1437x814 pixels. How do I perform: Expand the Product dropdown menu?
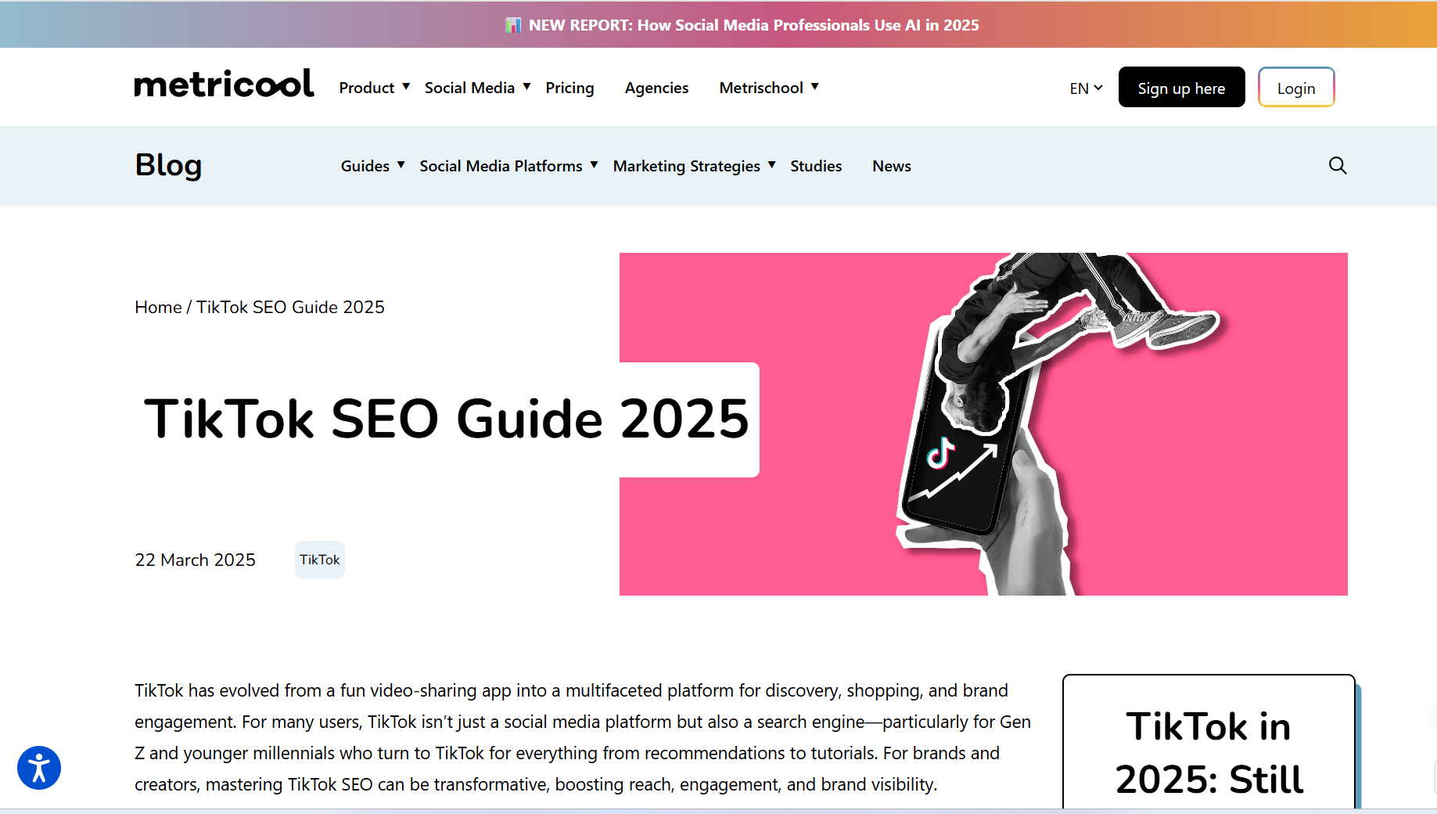(x=374, y=88)
